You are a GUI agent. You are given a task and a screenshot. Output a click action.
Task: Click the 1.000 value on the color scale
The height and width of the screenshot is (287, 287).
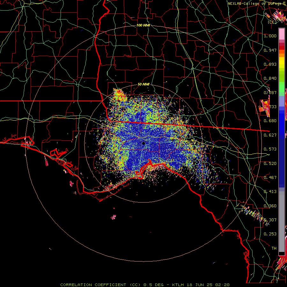[270, 36]
